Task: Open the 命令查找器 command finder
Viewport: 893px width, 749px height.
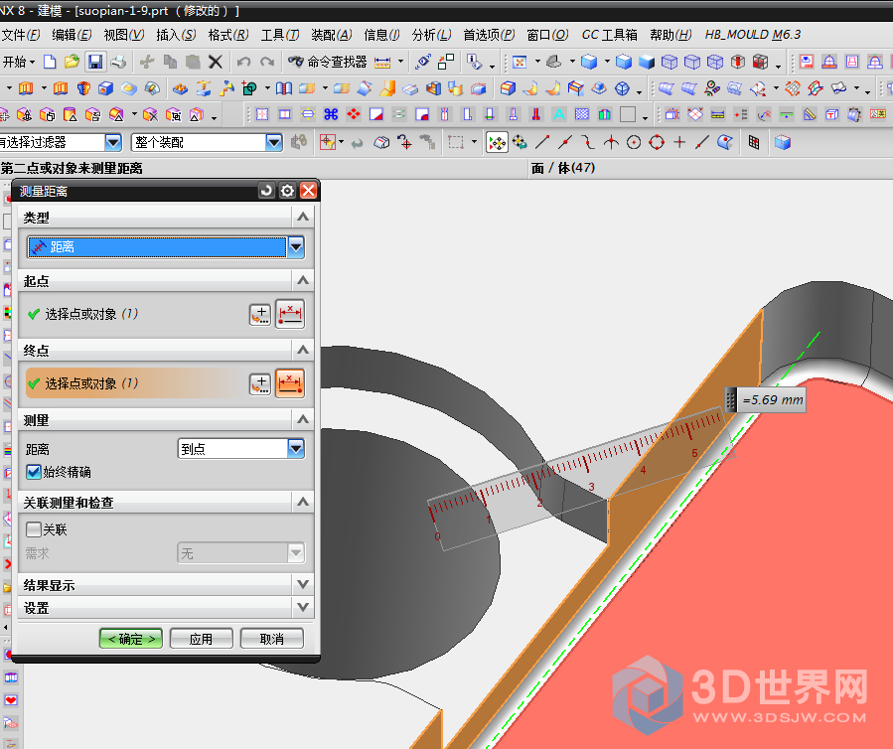Action: (327, 62)
